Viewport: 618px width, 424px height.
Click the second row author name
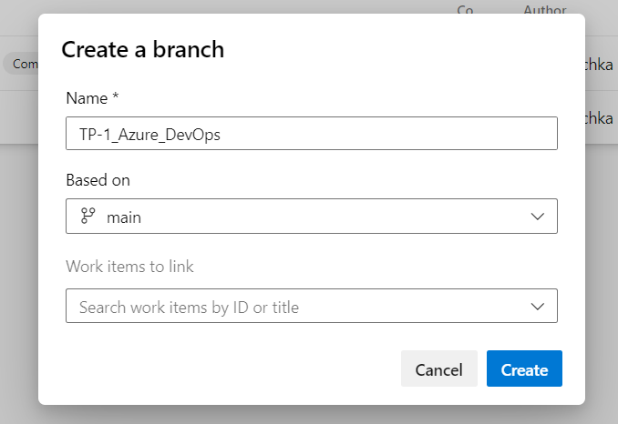point(601,117)
